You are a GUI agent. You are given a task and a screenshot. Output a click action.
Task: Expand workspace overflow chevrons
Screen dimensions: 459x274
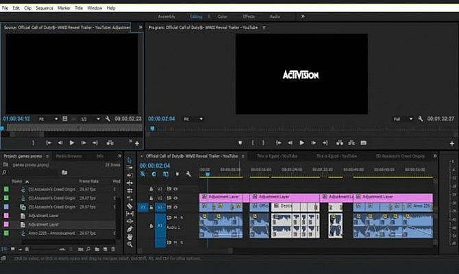tap(303, 16)
